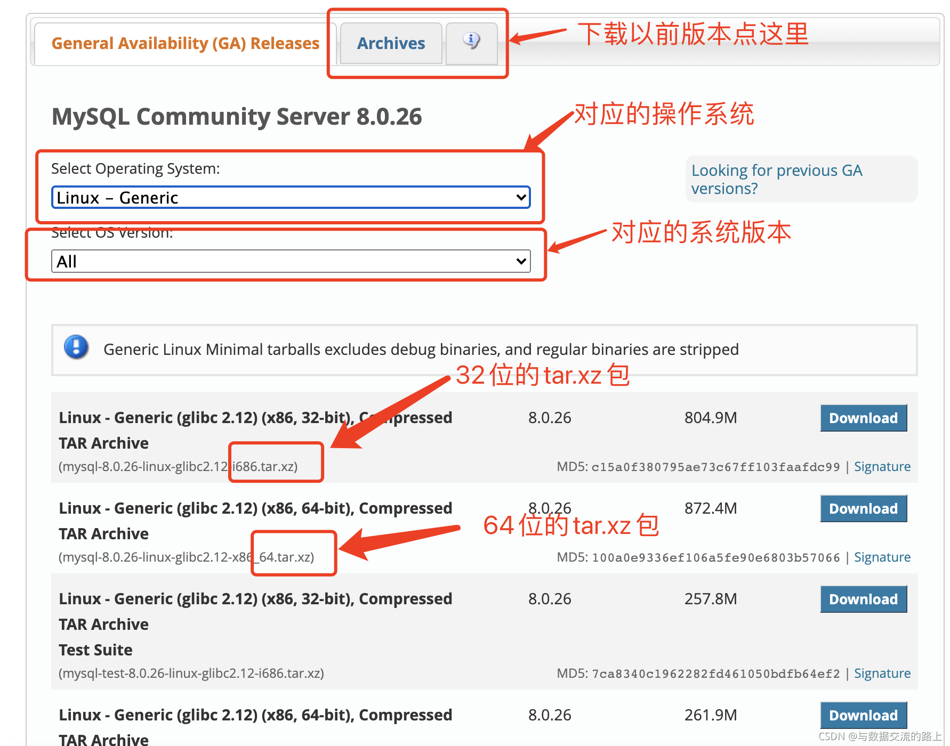This screenshot has height=746, width=950.
Task: Open the info speech-bubble tab
Action: pyautogui.click(x=471, y=43)
